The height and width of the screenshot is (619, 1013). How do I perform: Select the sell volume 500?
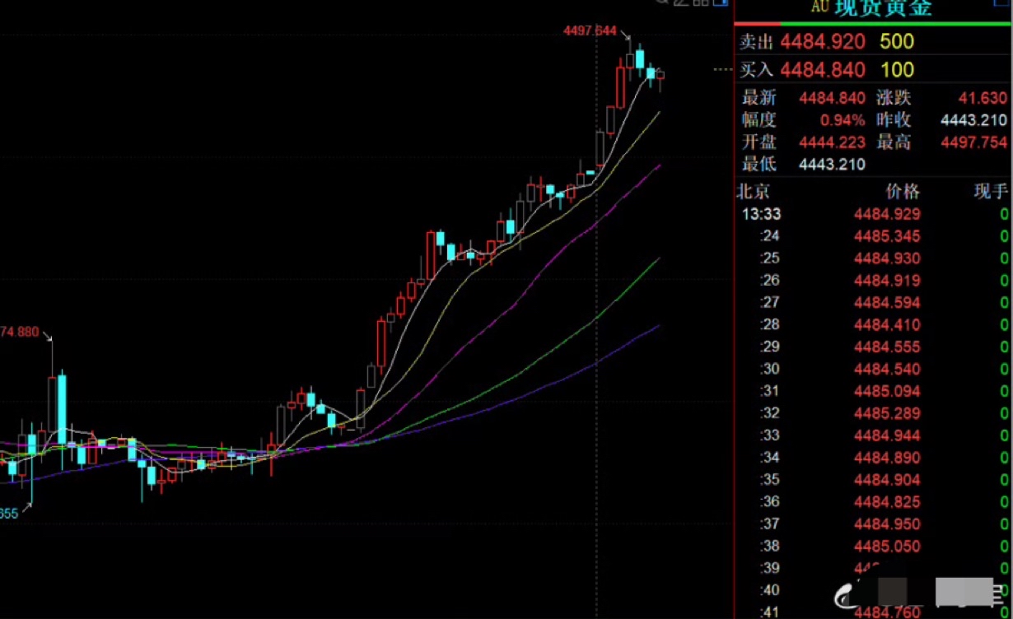[897, 42]
